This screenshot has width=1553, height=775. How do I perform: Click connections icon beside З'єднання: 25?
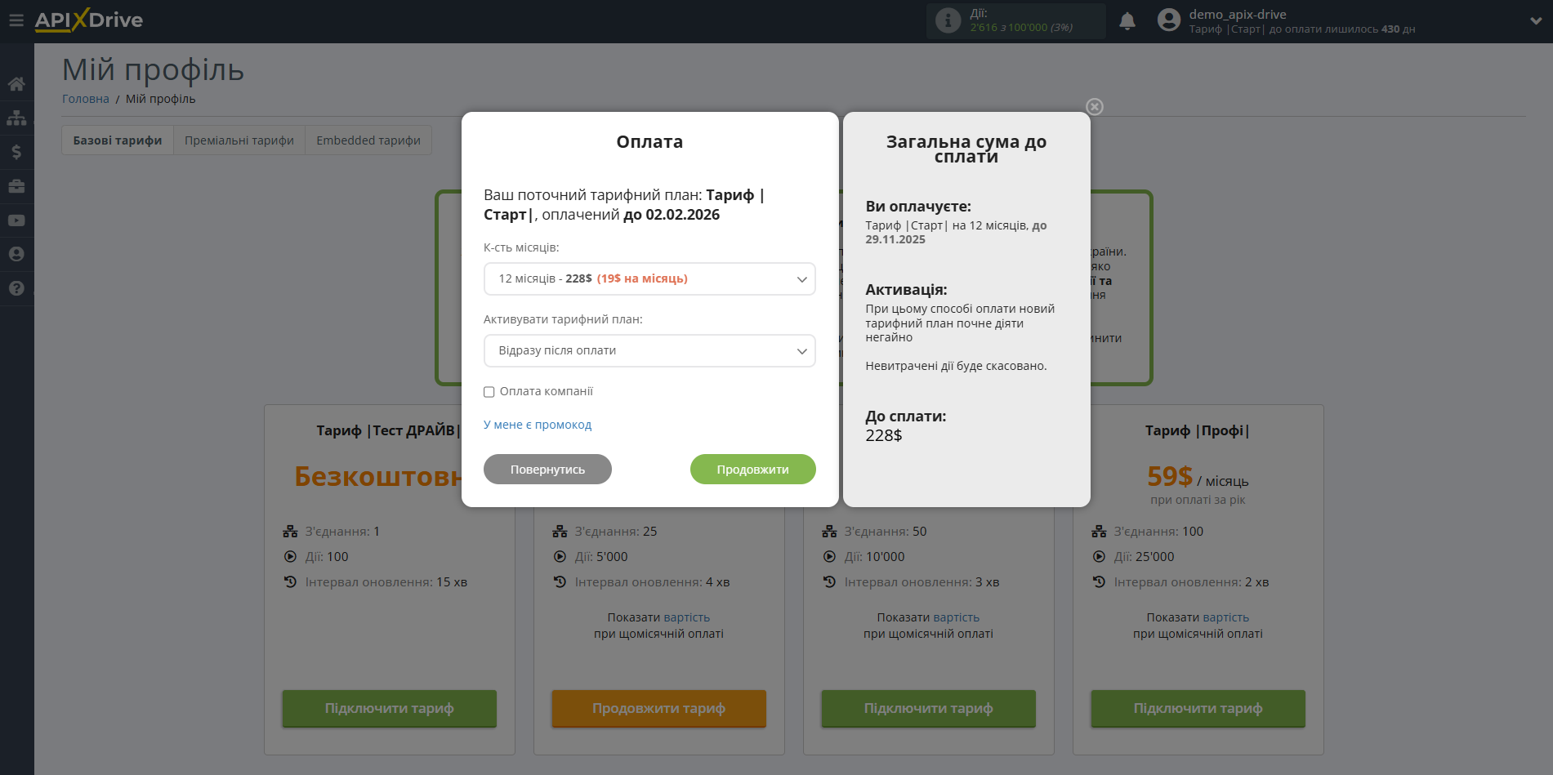click(x=560, y=532)
